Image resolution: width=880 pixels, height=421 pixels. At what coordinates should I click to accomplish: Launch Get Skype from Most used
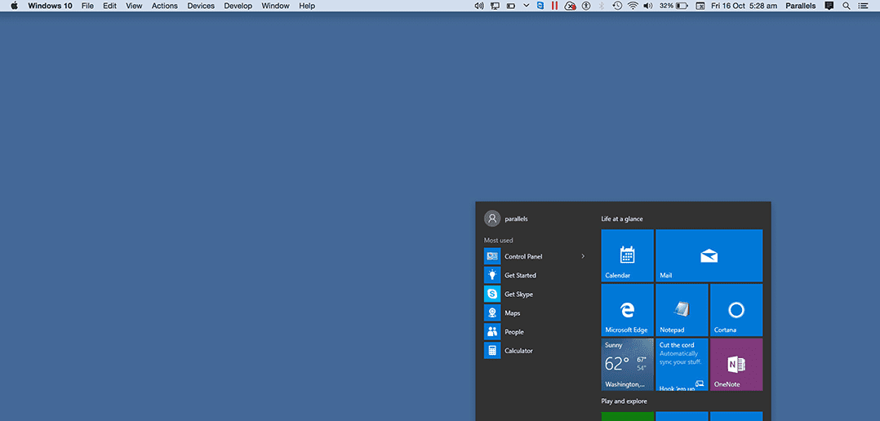pos(535,294)
